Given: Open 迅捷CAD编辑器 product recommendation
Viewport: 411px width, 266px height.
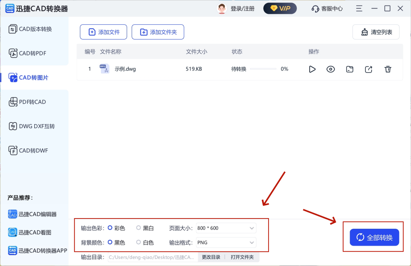Looking at the screenshot, I should pos(32,214).
